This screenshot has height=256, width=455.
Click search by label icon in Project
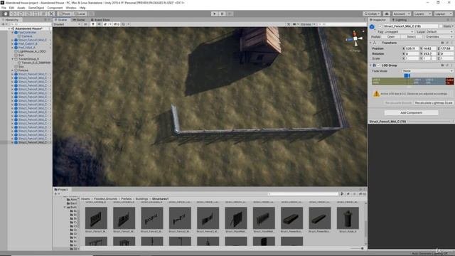[348, 194]
